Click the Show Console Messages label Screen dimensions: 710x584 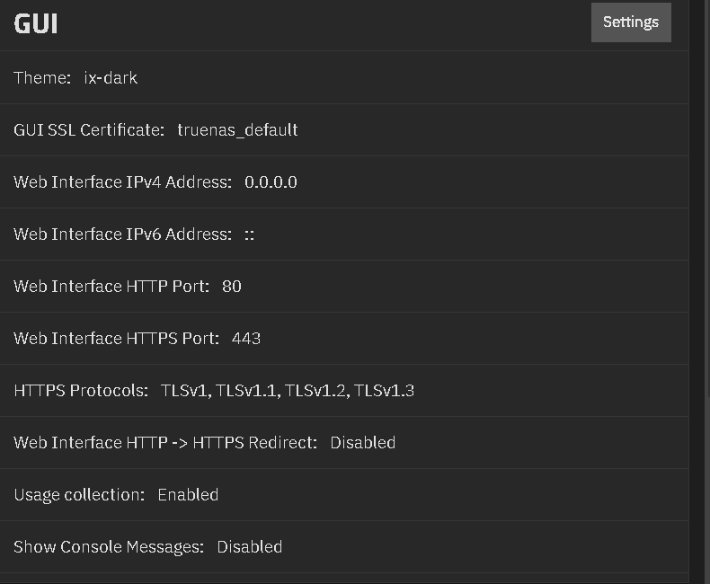click(109, 547)
